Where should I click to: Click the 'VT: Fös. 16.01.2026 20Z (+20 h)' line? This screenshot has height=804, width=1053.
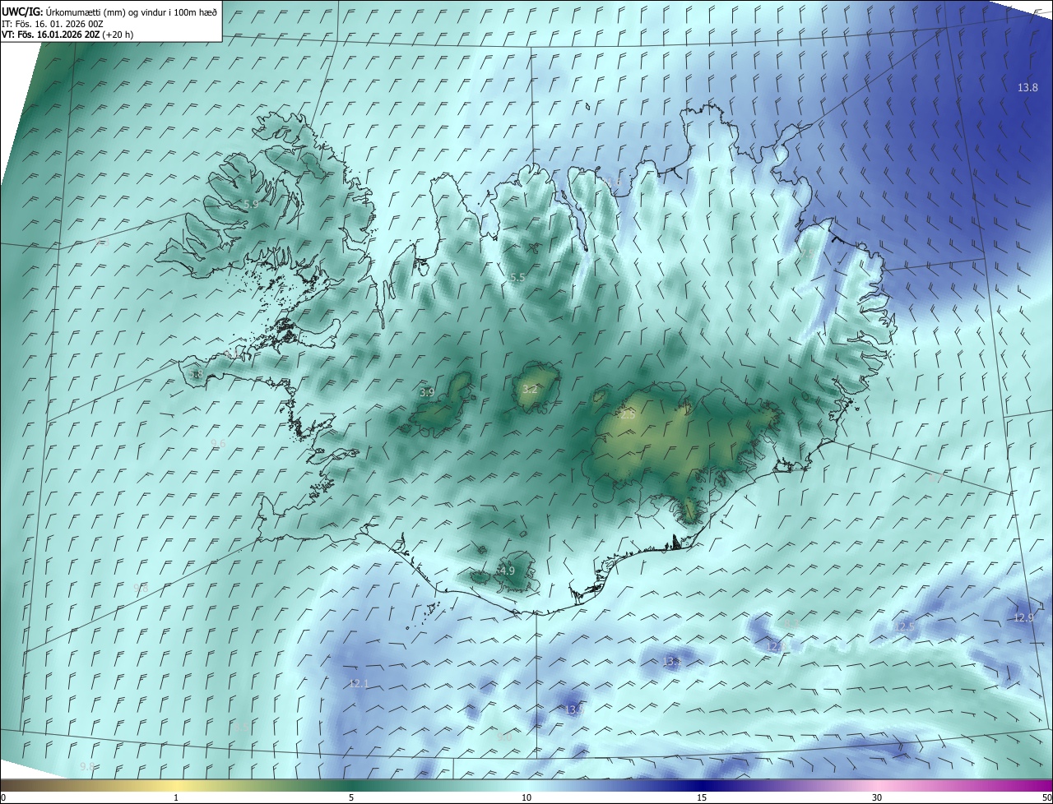tap(68, 35)
